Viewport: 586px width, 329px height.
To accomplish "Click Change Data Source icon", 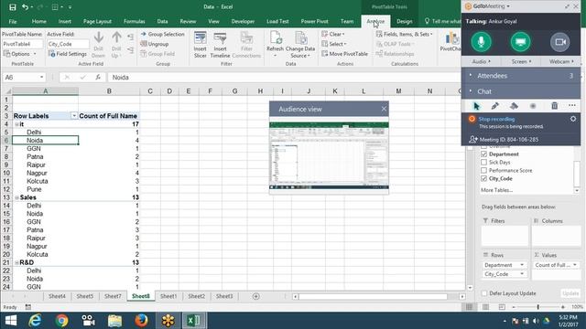I will (x=300, y=38).
